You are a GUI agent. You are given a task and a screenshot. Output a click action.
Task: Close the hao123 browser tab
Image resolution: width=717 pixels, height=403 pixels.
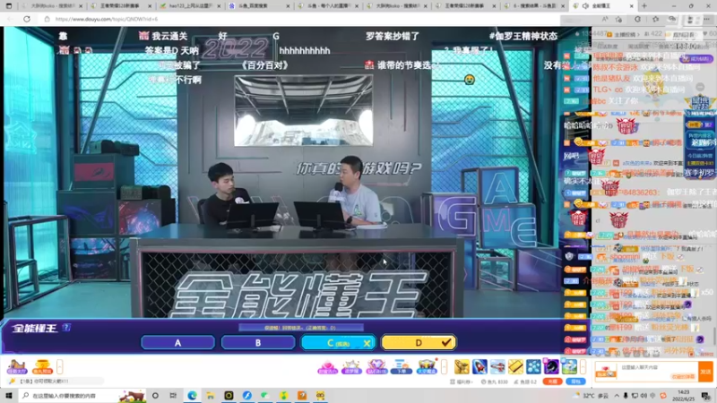[219, 6]
